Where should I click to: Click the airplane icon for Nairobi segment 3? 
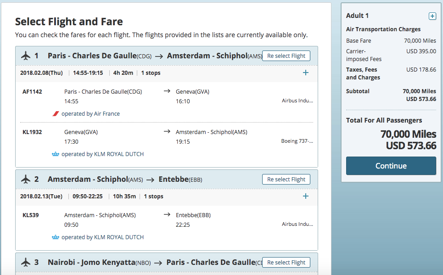(26, 263)
